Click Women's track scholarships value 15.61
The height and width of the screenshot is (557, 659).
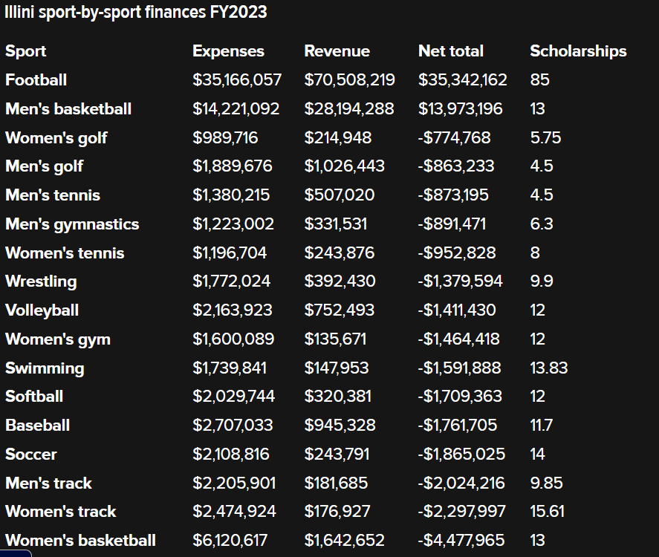tap(547, 512)
